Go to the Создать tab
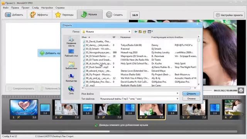The image size is (247, 139). [x=115, y=15]
